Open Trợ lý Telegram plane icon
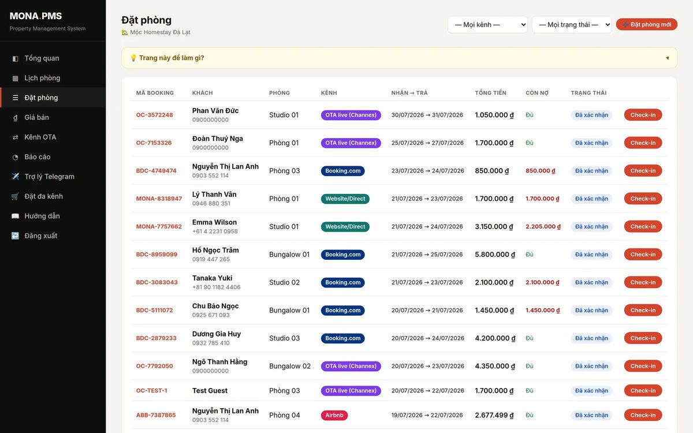693x433 pixels. [x=15, y=177]
